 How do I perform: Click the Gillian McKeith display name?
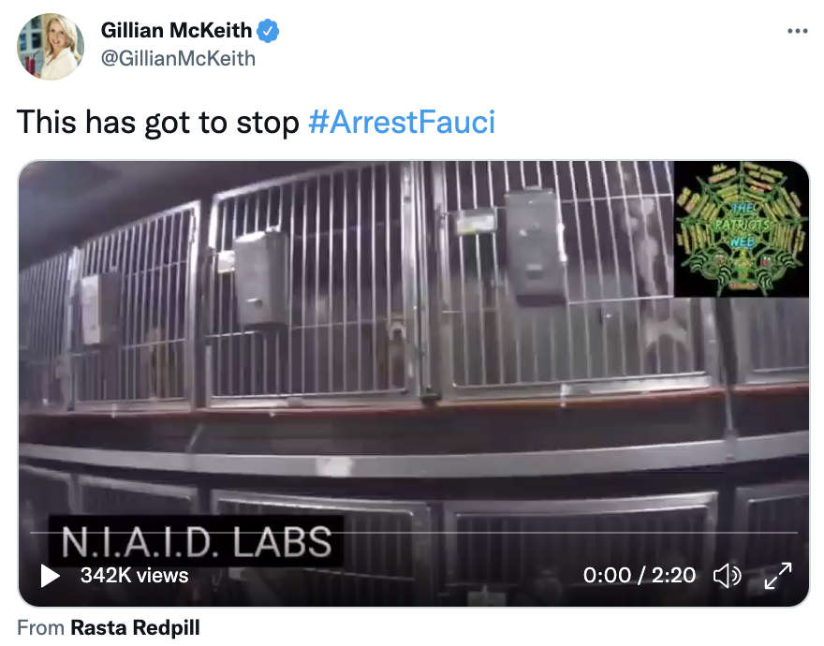pyautogui.click(x=176, y=31)
